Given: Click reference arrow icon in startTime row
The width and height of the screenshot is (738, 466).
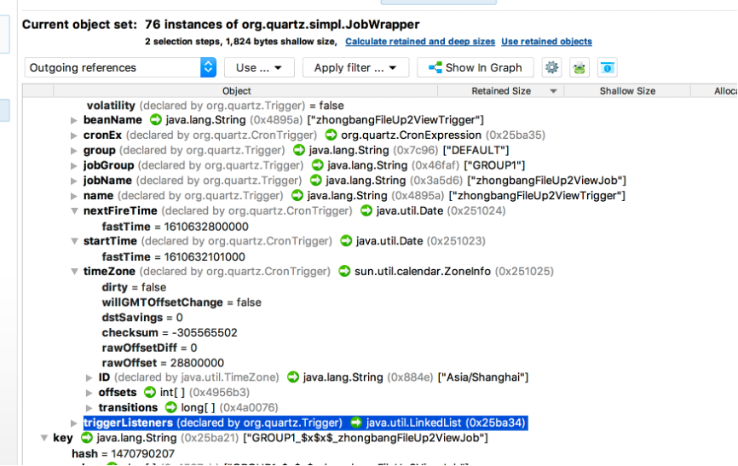Looking at the screenshot, I should click(346, 241).
